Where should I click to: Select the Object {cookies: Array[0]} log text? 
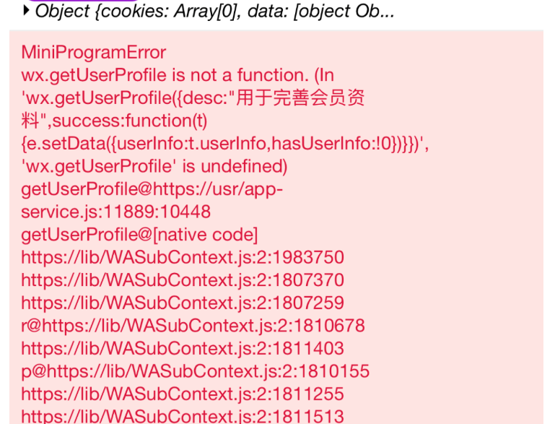214,12
